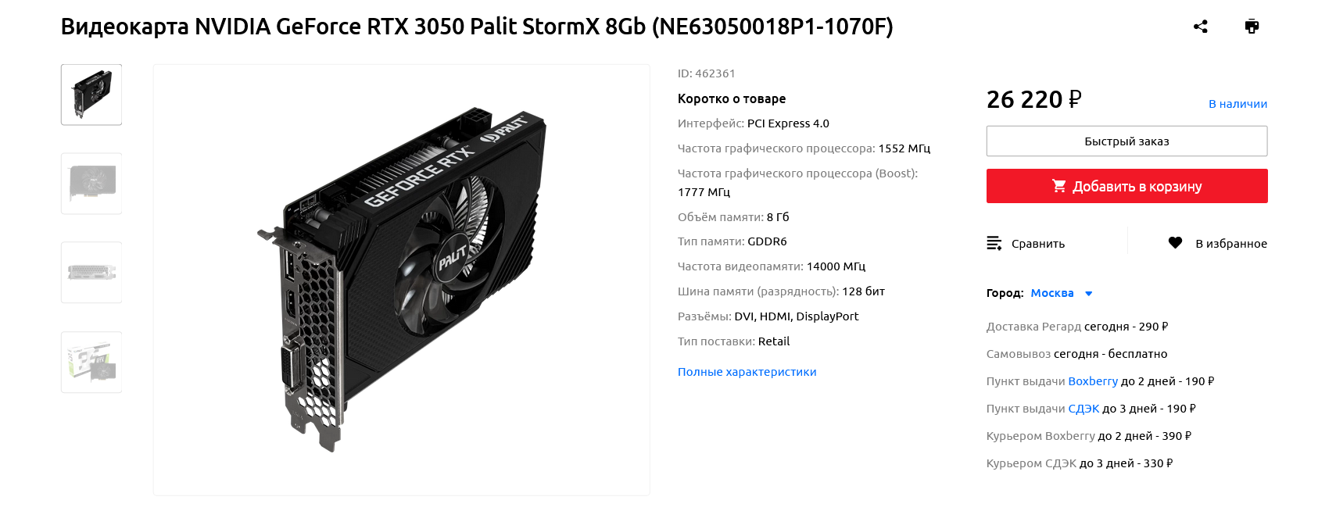Select the first angled card thumbnail
1336x511 pixels.
[x=91, y=95]
